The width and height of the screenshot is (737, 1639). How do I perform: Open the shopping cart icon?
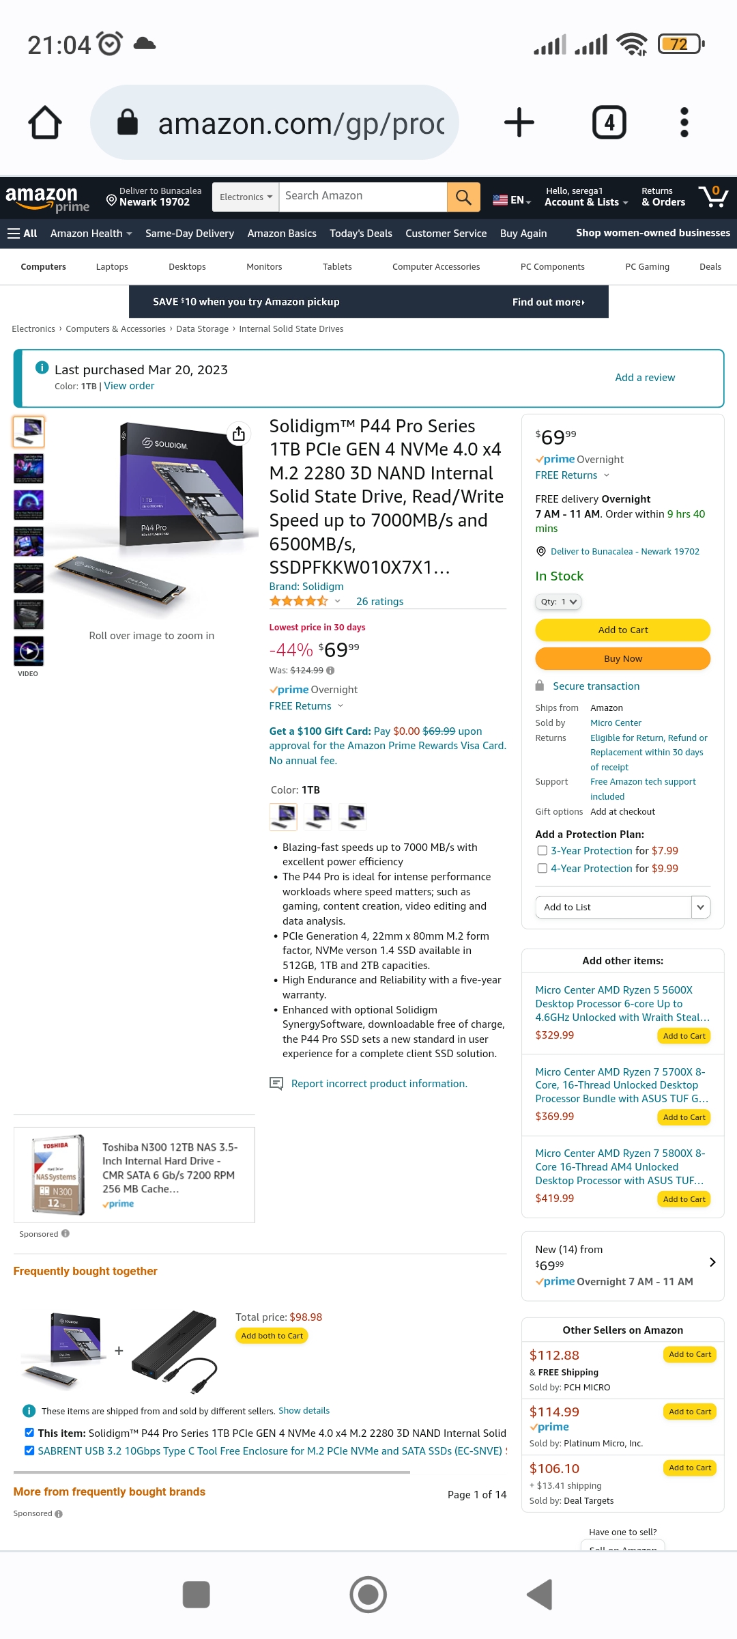tap(713, 197)
